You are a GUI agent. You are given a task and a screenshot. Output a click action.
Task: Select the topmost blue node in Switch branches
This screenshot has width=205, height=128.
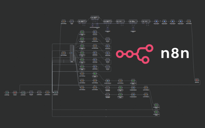pyautogui.click(x=95, y=32)
